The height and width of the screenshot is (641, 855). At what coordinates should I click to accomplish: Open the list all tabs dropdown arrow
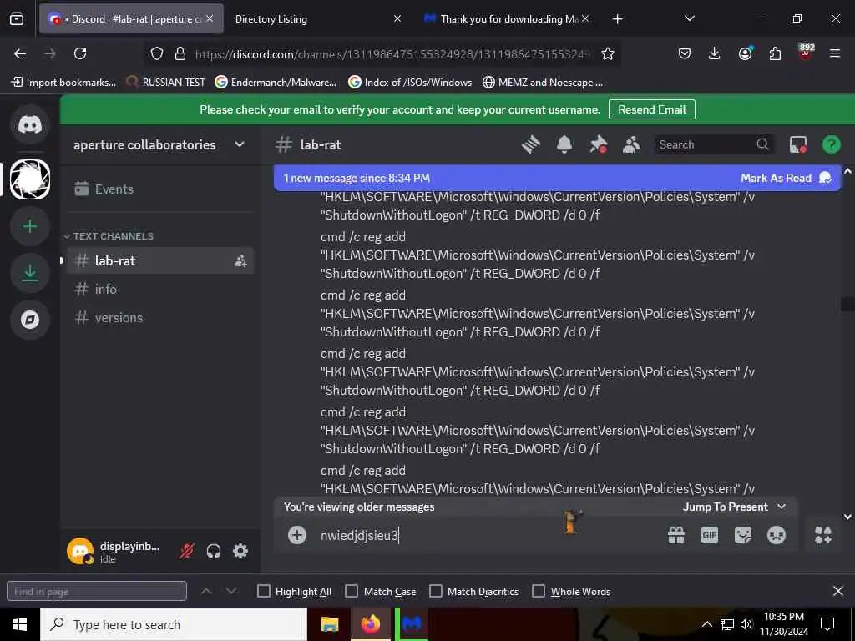pyautogui.click(x=689, y=18)
